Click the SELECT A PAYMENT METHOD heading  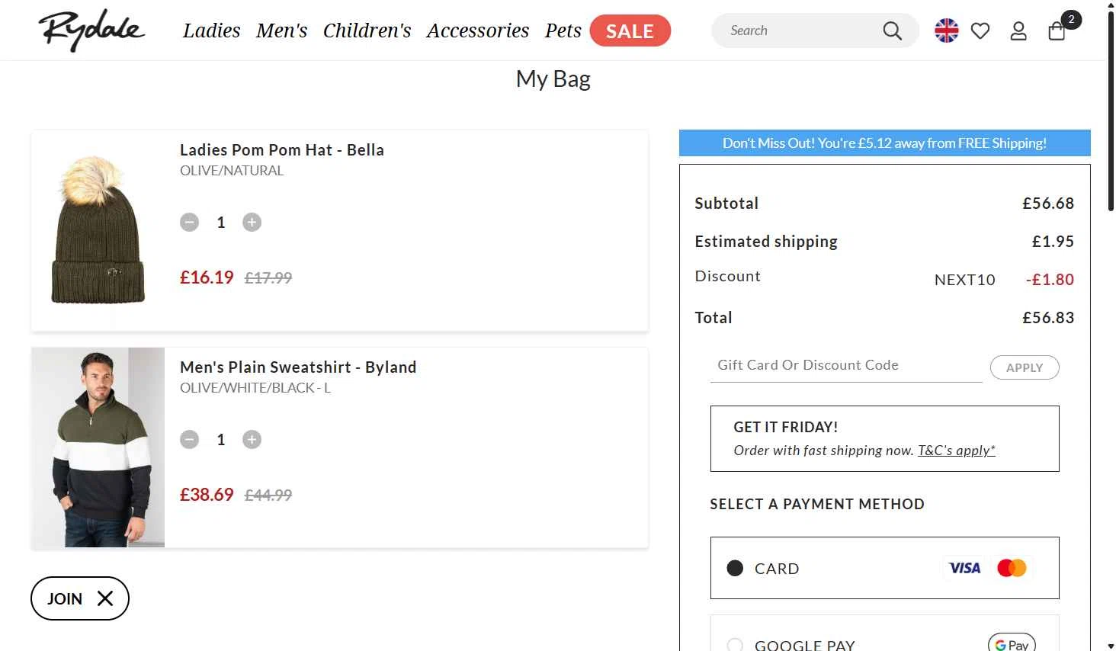817,504
